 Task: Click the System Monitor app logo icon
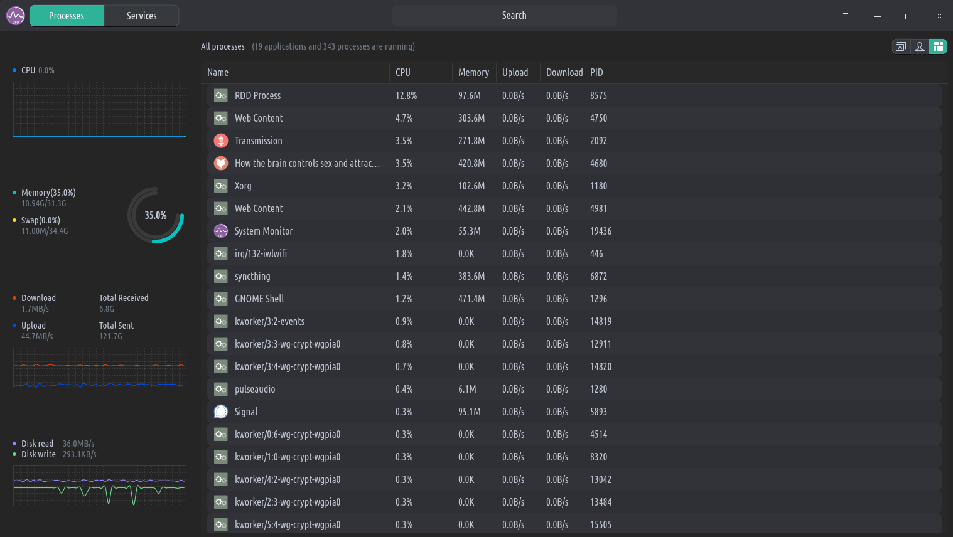tap(16, 16)
